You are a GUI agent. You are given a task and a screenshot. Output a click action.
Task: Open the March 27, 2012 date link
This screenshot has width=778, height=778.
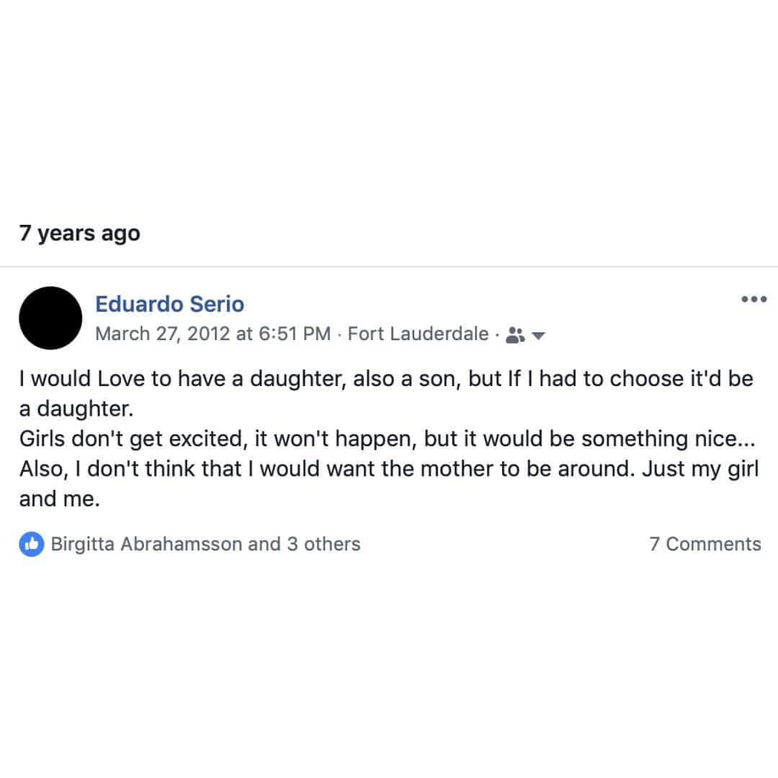pos(163,334)
